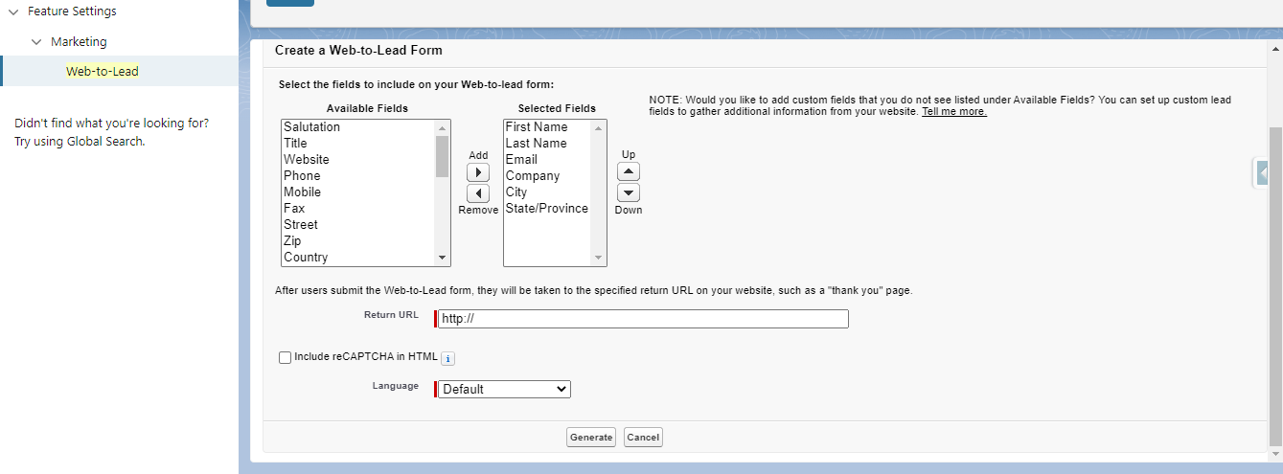The height and width of the screenshot is (474, 1283).
Task: Collapse the Feature Settings section
Action: point(13,11)
